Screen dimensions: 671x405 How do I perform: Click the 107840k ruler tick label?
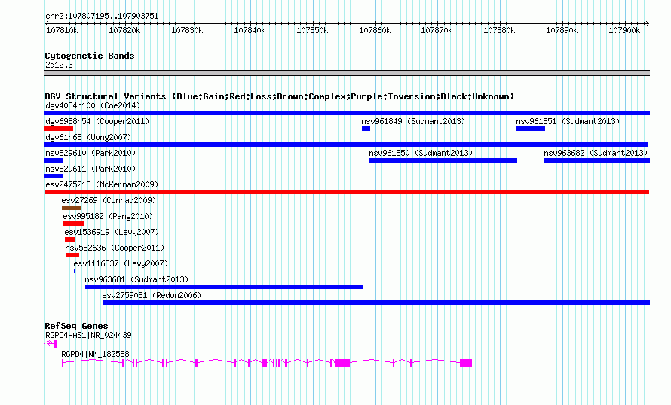pos(250,30)
